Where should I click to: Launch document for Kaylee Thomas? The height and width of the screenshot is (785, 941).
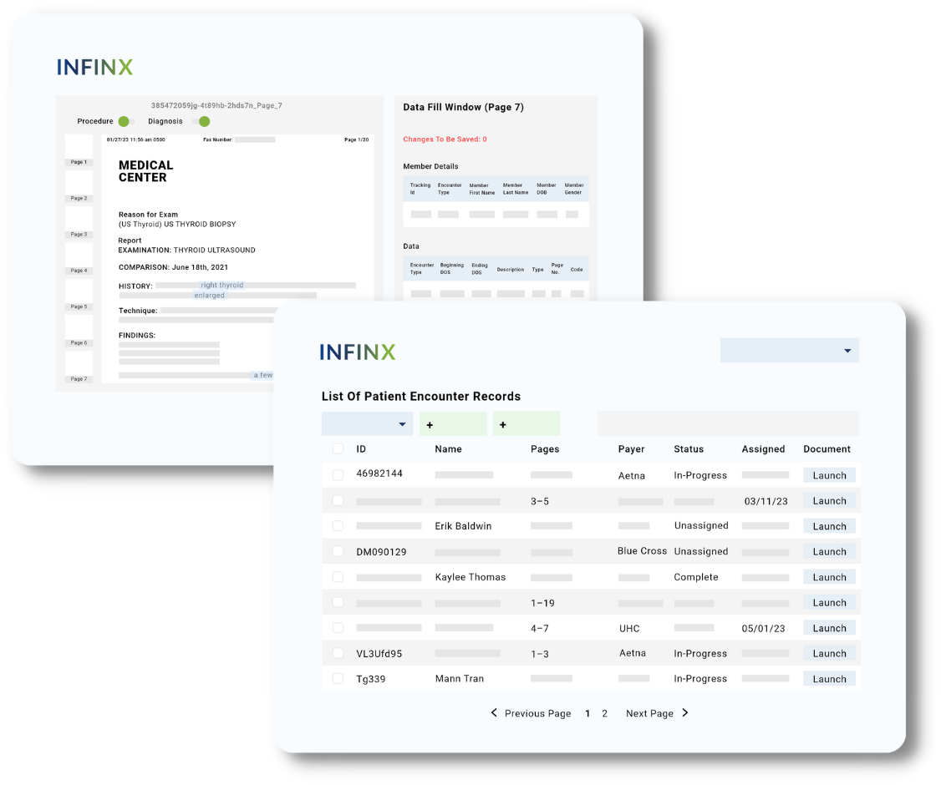[x=829, y=577]
